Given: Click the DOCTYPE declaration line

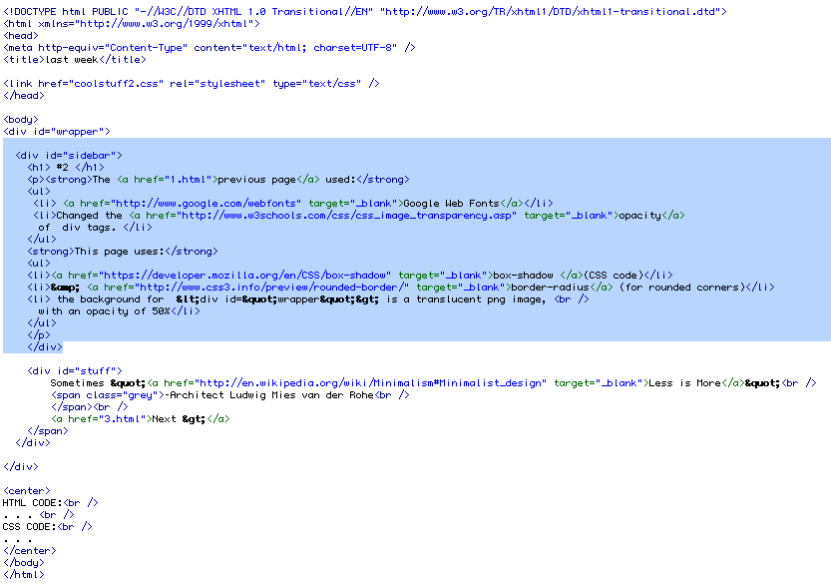Looking at the screenshot, I should coord(365,12).
